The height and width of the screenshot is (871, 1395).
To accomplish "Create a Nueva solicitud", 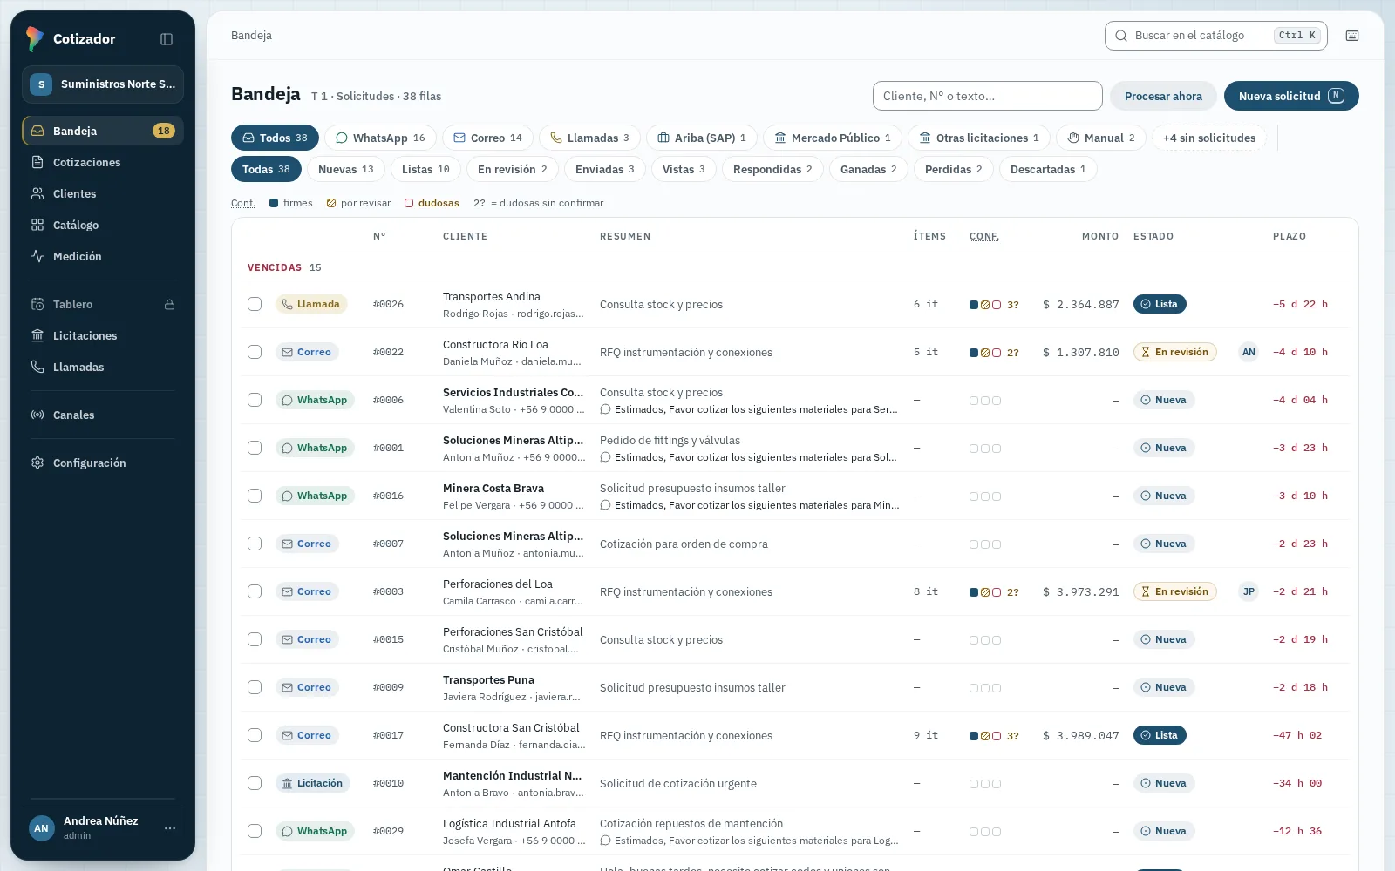I will (x=1291, y=96).
